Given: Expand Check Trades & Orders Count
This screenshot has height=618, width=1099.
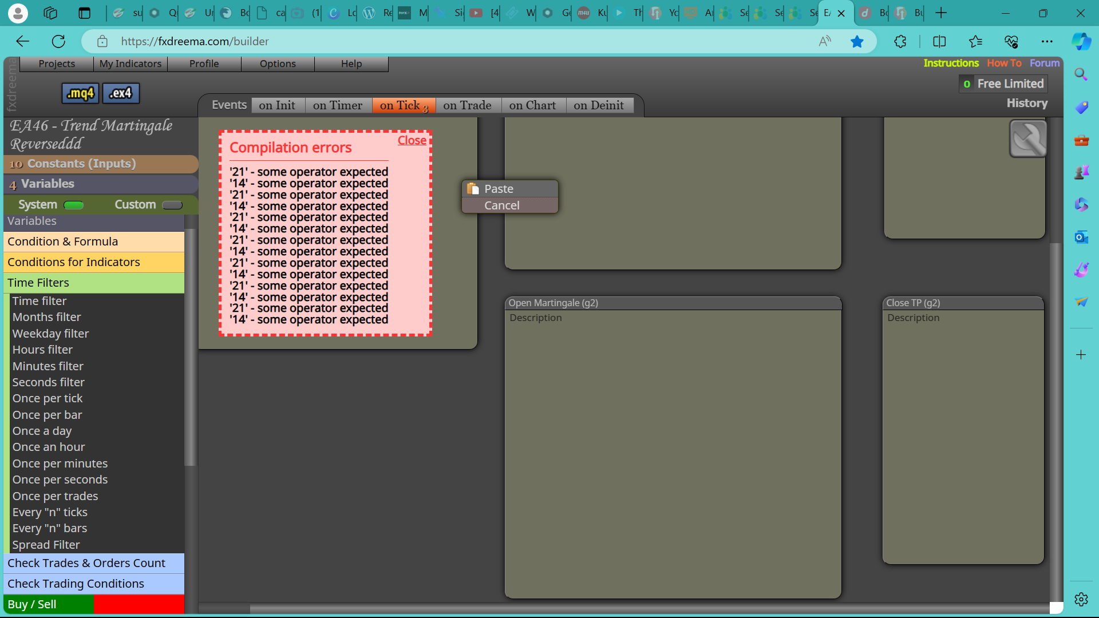Looking at the screenshot, I should (x=94, y=563).
